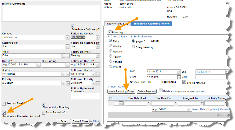Open ellipsis lookup for Follow-up Status
This screenshot has height=130, width=235.
(x=98, y=74)
